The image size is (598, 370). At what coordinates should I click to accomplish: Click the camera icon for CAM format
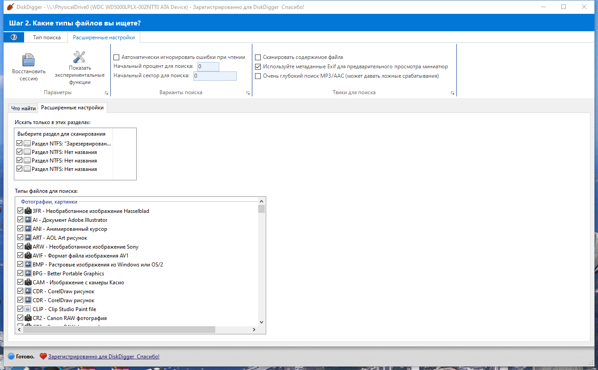tap(28, 283)
